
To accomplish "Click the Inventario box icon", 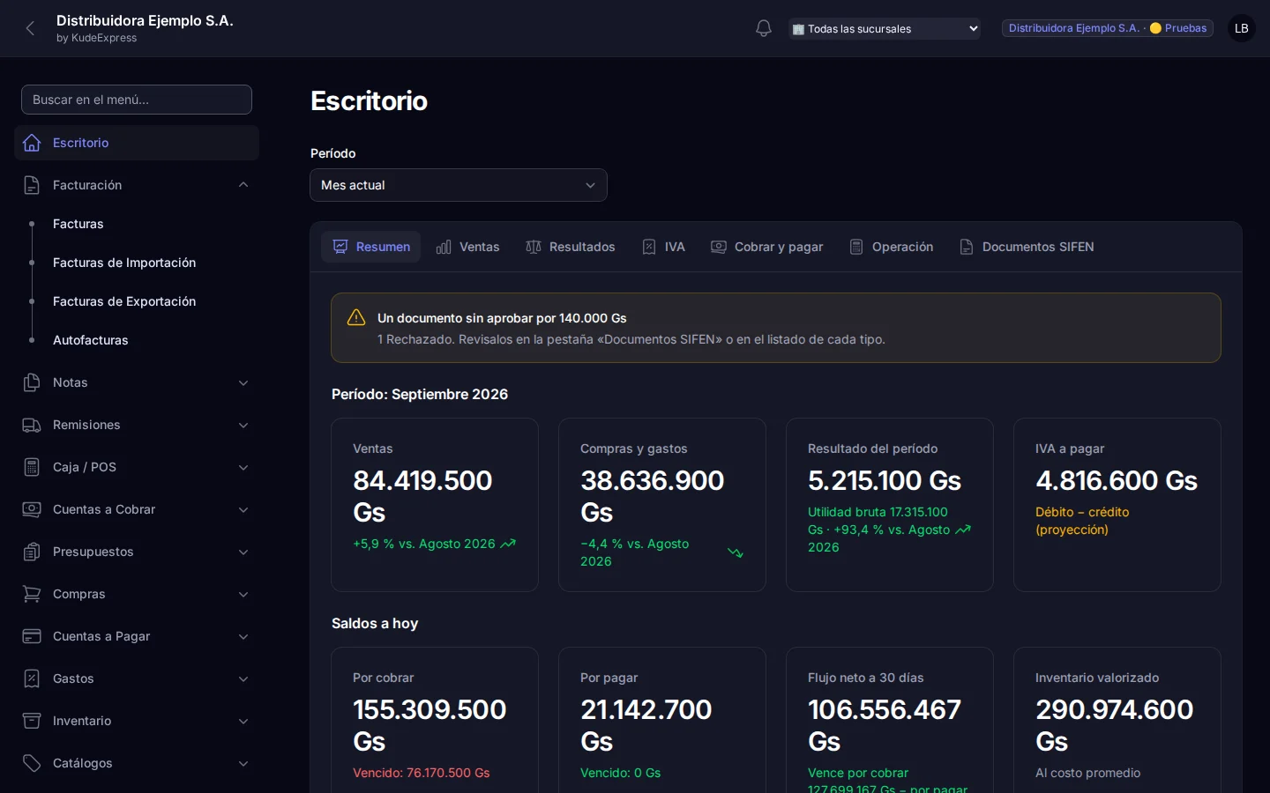I will pos(32,721).
